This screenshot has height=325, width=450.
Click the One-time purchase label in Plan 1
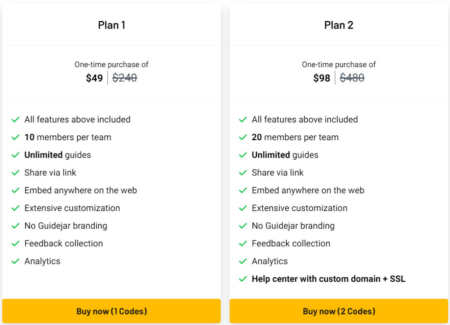[x=111, y=64]
